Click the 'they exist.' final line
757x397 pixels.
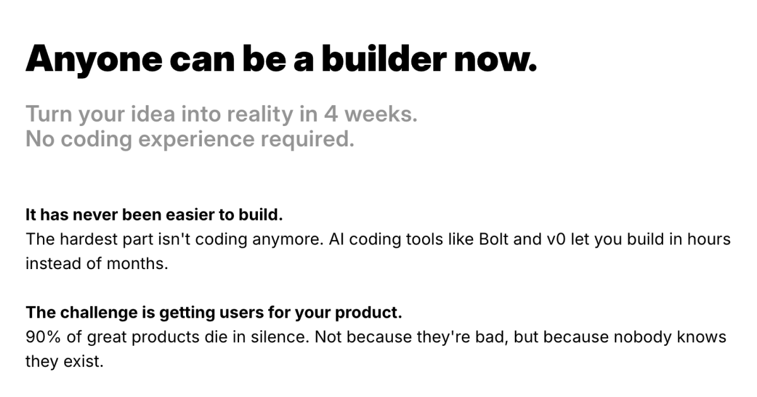pyautogui.click(x=63, y=362)
